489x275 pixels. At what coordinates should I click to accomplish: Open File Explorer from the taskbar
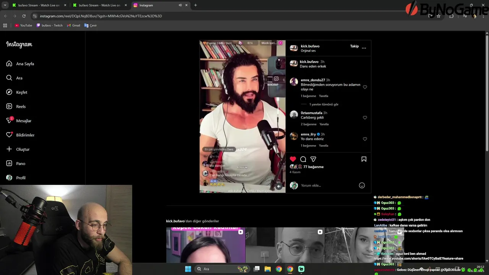pos(268,269)
